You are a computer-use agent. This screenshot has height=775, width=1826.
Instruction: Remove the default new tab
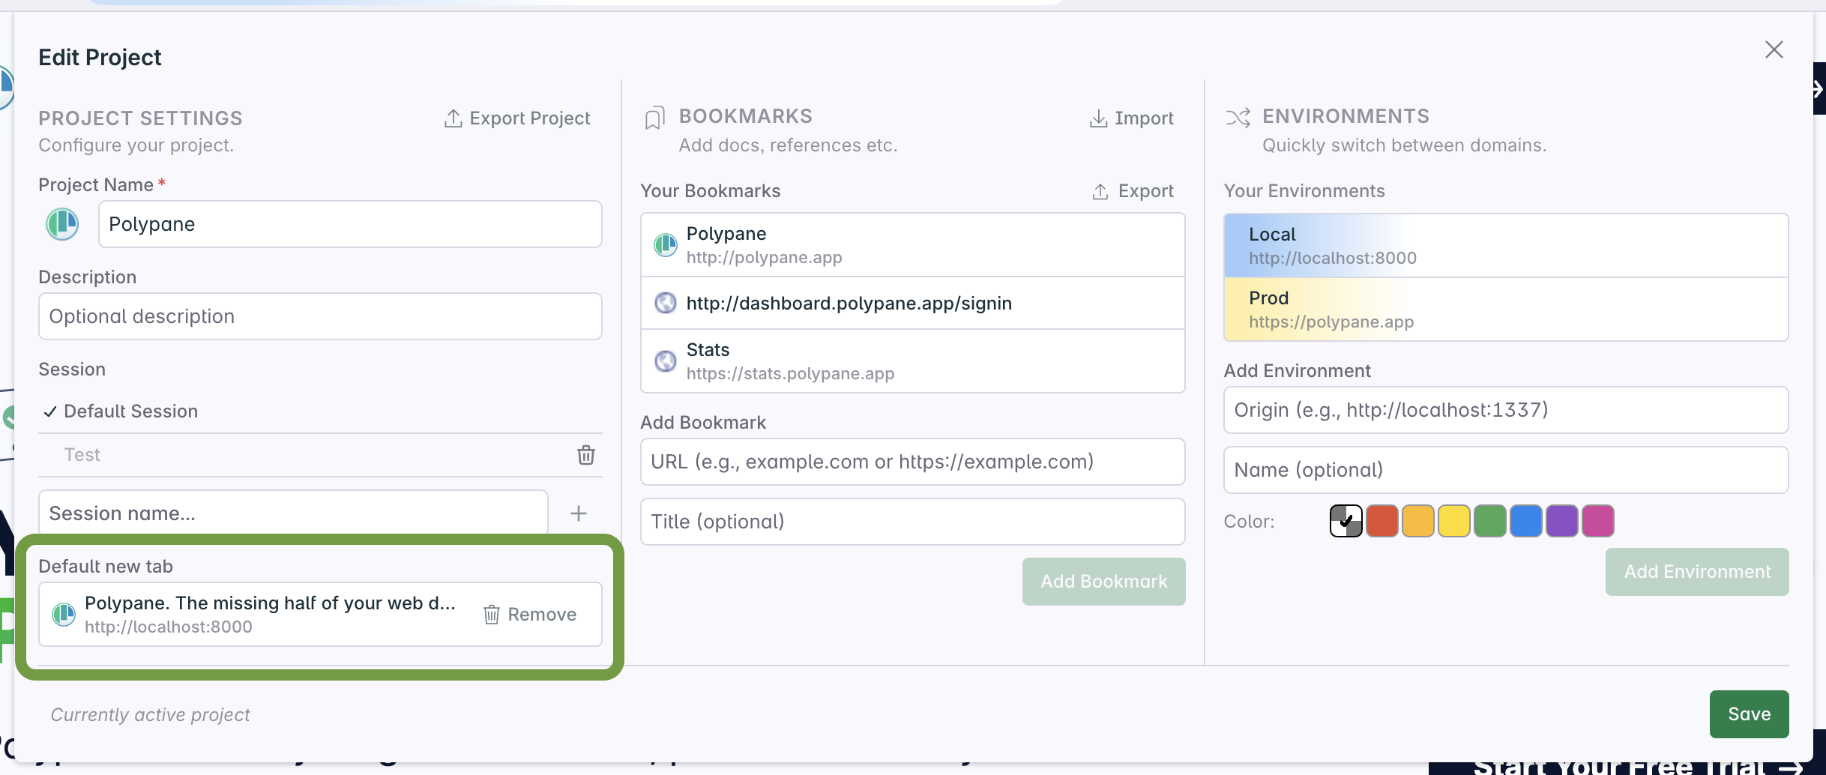(x=530, y=615)
